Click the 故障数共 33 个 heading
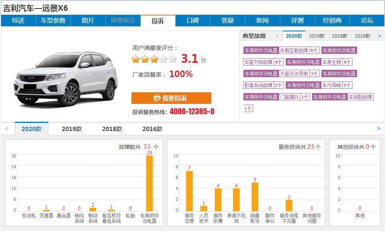This screenshot has width=385, height=233. coord(139,147)
